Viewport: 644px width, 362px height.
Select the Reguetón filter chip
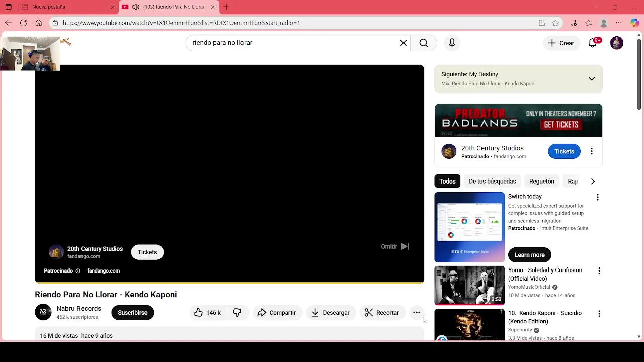click(x=542, y=181)
